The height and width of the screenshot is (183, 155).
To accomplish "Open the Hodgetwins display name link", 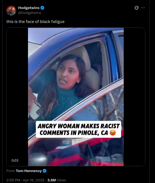I will (29, 8).
